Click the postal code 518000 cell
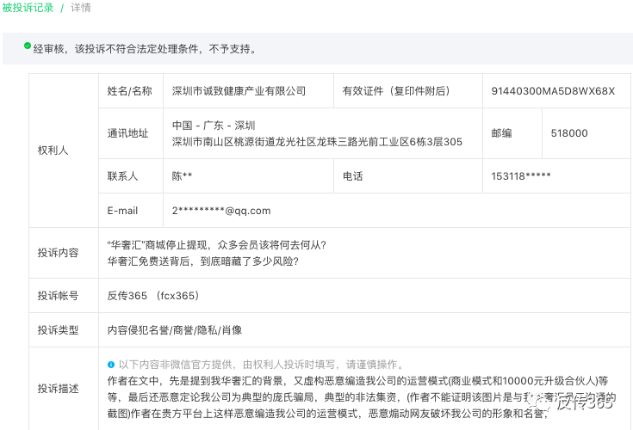This screenshot has height=430, width=633. click(x=569, y=133)
